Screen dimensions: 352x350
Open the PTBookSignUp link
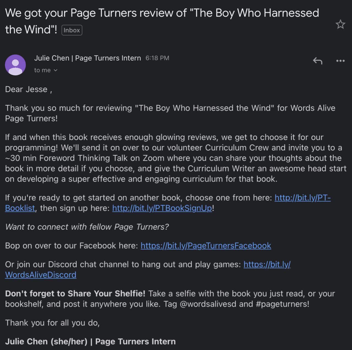click(162, 208)
